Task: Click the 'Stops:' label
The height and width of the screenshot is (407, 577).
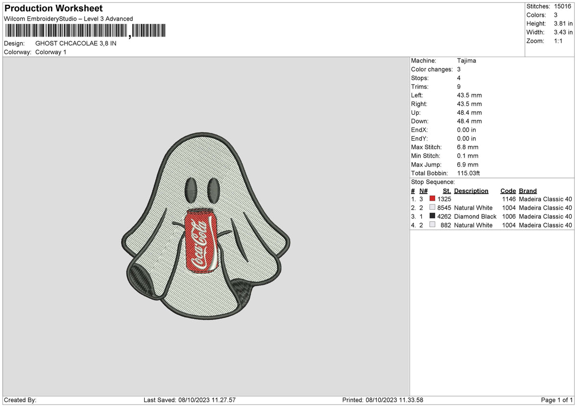Action: point(420,78)
